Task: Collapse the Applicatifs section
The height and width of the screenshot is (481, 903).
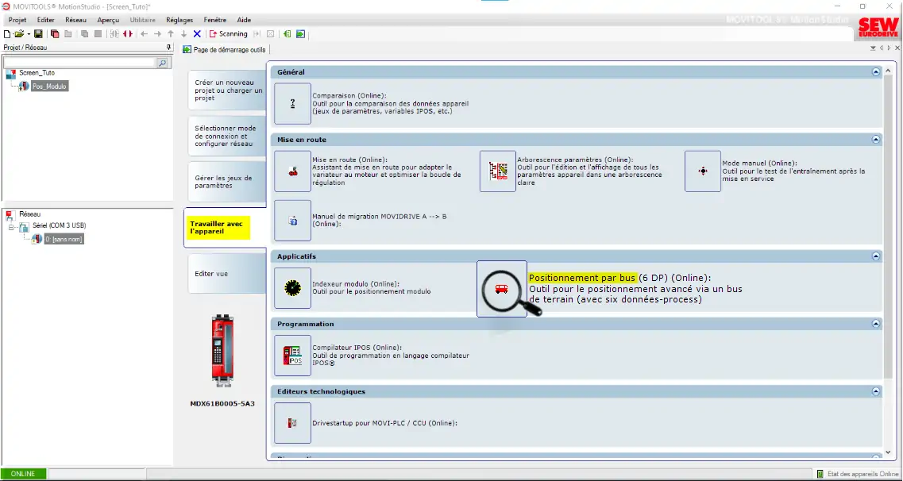Action: (x=876, y=256)
